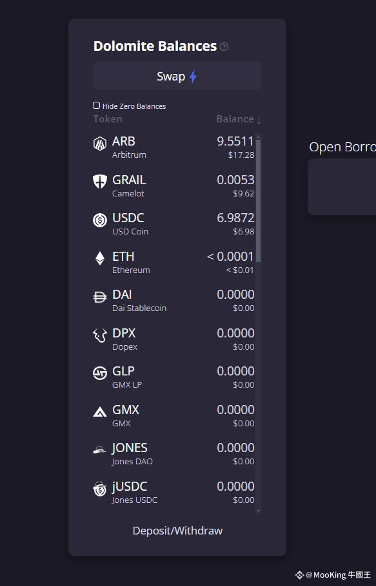
Task: Click the GMX triangle icon
Action: 100,412
